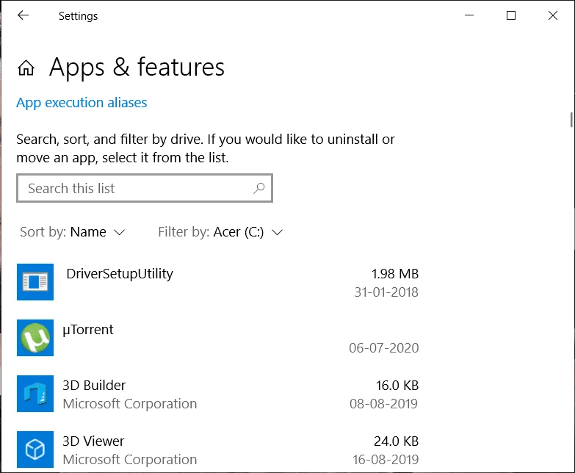
Task: Click the 08-08-2019 install date
Action: [x=383, y=404]
